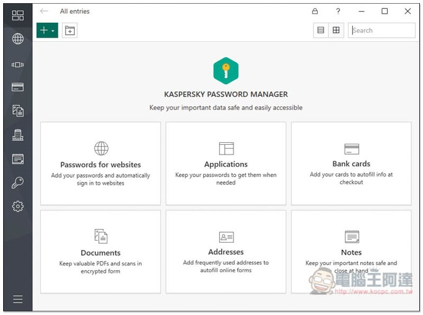423x315 pixels.
Task: Open the Bank cards sidebar icon
Action: 17,87
